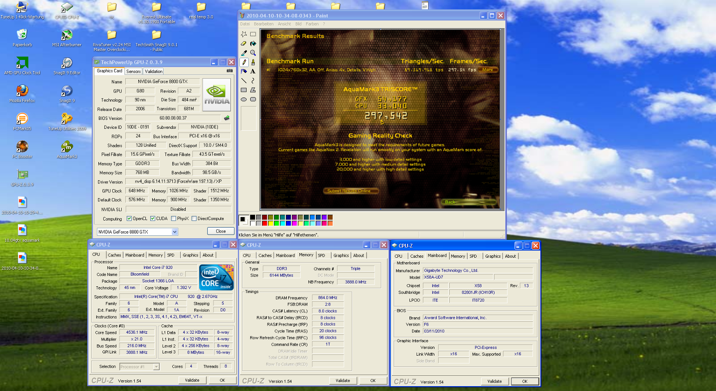The width and height of the screenshot is (716, 391).
Task: Choose the Fill With Color bucket tool
Action: [253, 43]
